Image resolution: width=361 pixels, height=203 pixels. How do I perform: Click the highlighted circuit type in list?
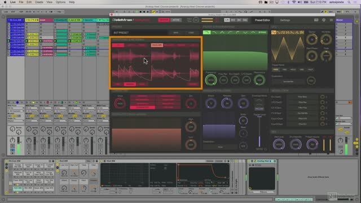pyautogui.click(x=142, y=107)
